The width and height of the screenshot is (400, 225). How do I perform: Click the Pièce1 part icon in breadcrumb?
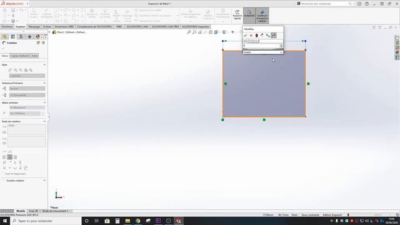click(54, 32)
